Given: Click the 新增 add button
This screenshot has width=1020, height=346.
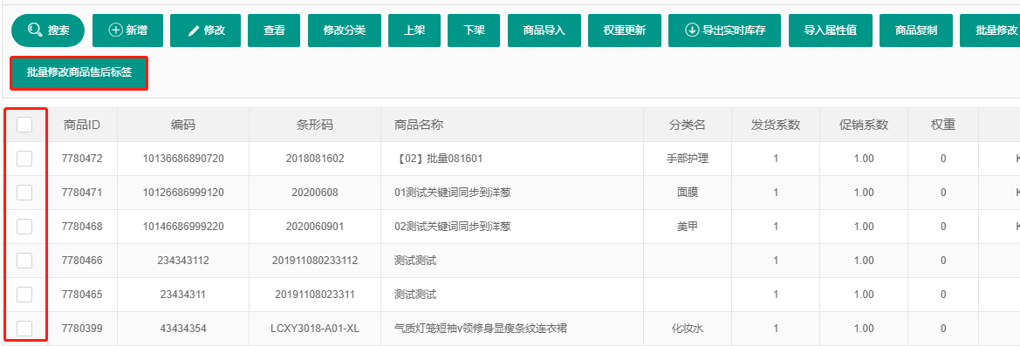Looking at the screenshot, I should point(127,31).
